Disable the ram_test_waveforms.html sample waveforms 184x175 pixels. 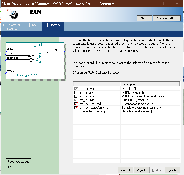tap(76, 108)
